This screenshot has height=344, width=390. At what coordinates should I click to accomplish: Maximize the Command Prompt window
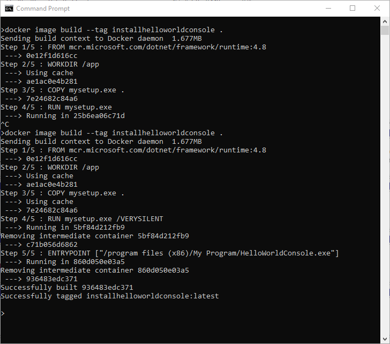(x=352, y=8)
